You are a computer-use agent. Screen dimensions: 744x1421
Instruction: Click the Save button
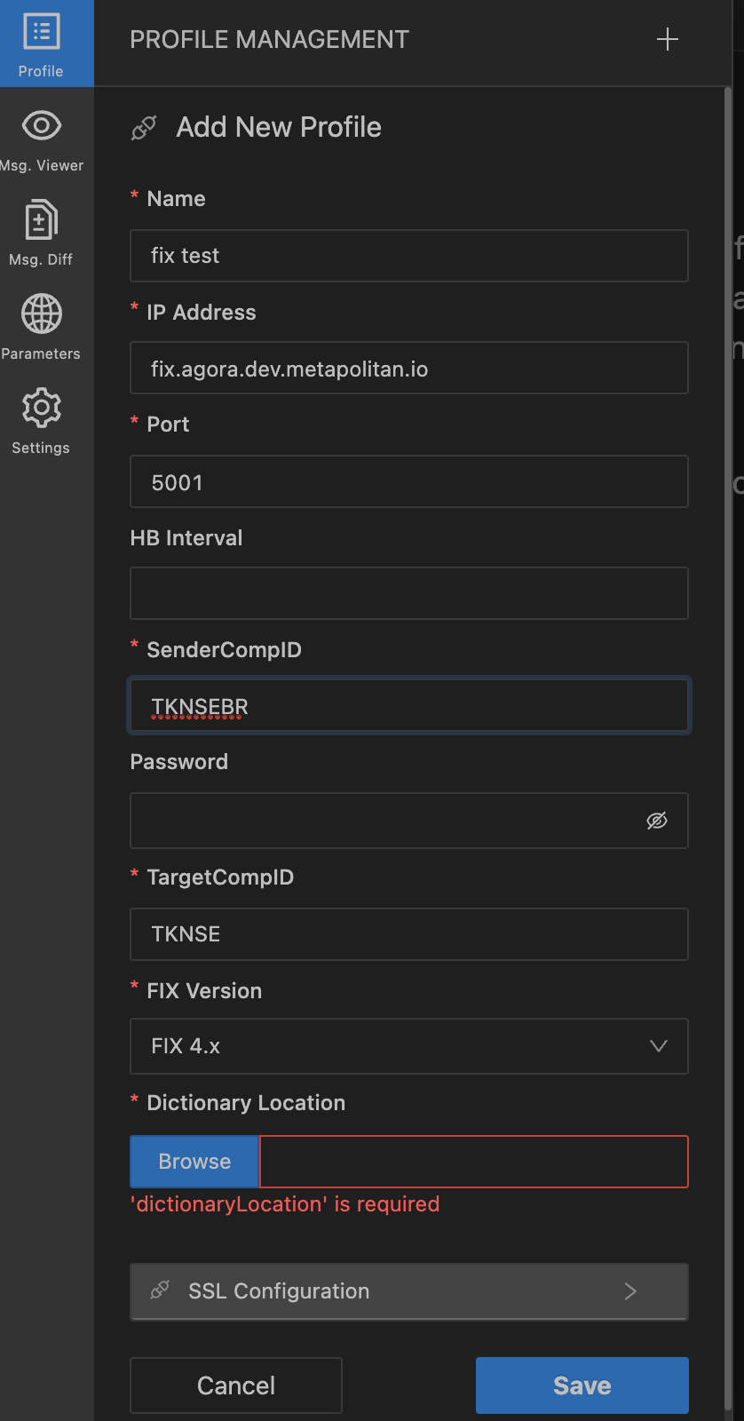(x=582, y=1385)
